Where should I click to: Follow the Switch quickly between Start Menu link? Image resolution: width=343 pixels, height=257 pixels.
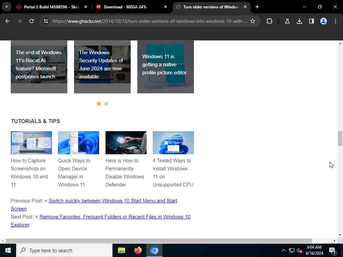(x=113, y=201)
